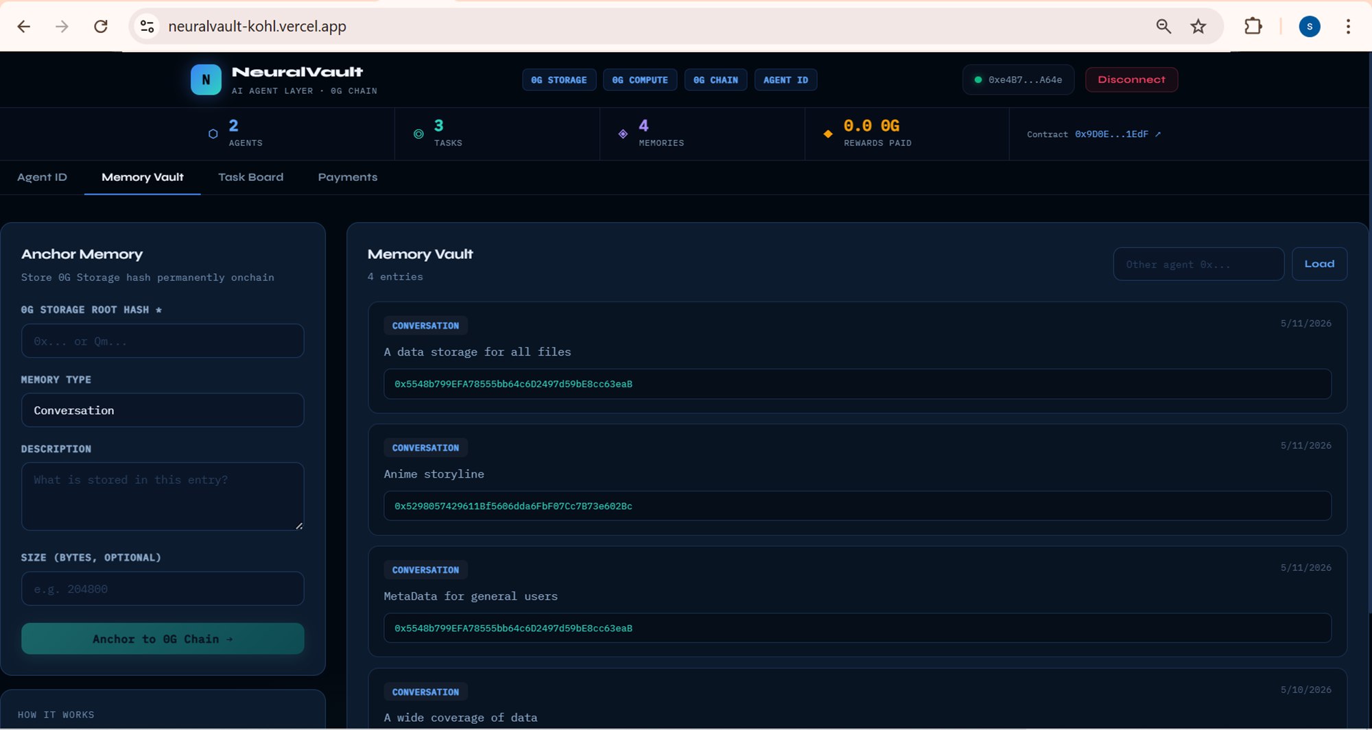
Task: Click the orange diamond Rewards Paid icon
Action: tap(828, 134)
